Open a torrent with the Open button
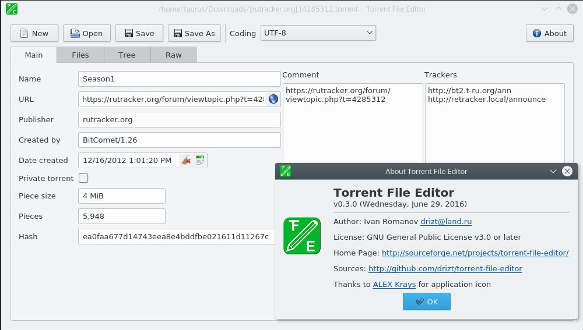This screenshot has height=330, width=583. [x=87, y=33]
